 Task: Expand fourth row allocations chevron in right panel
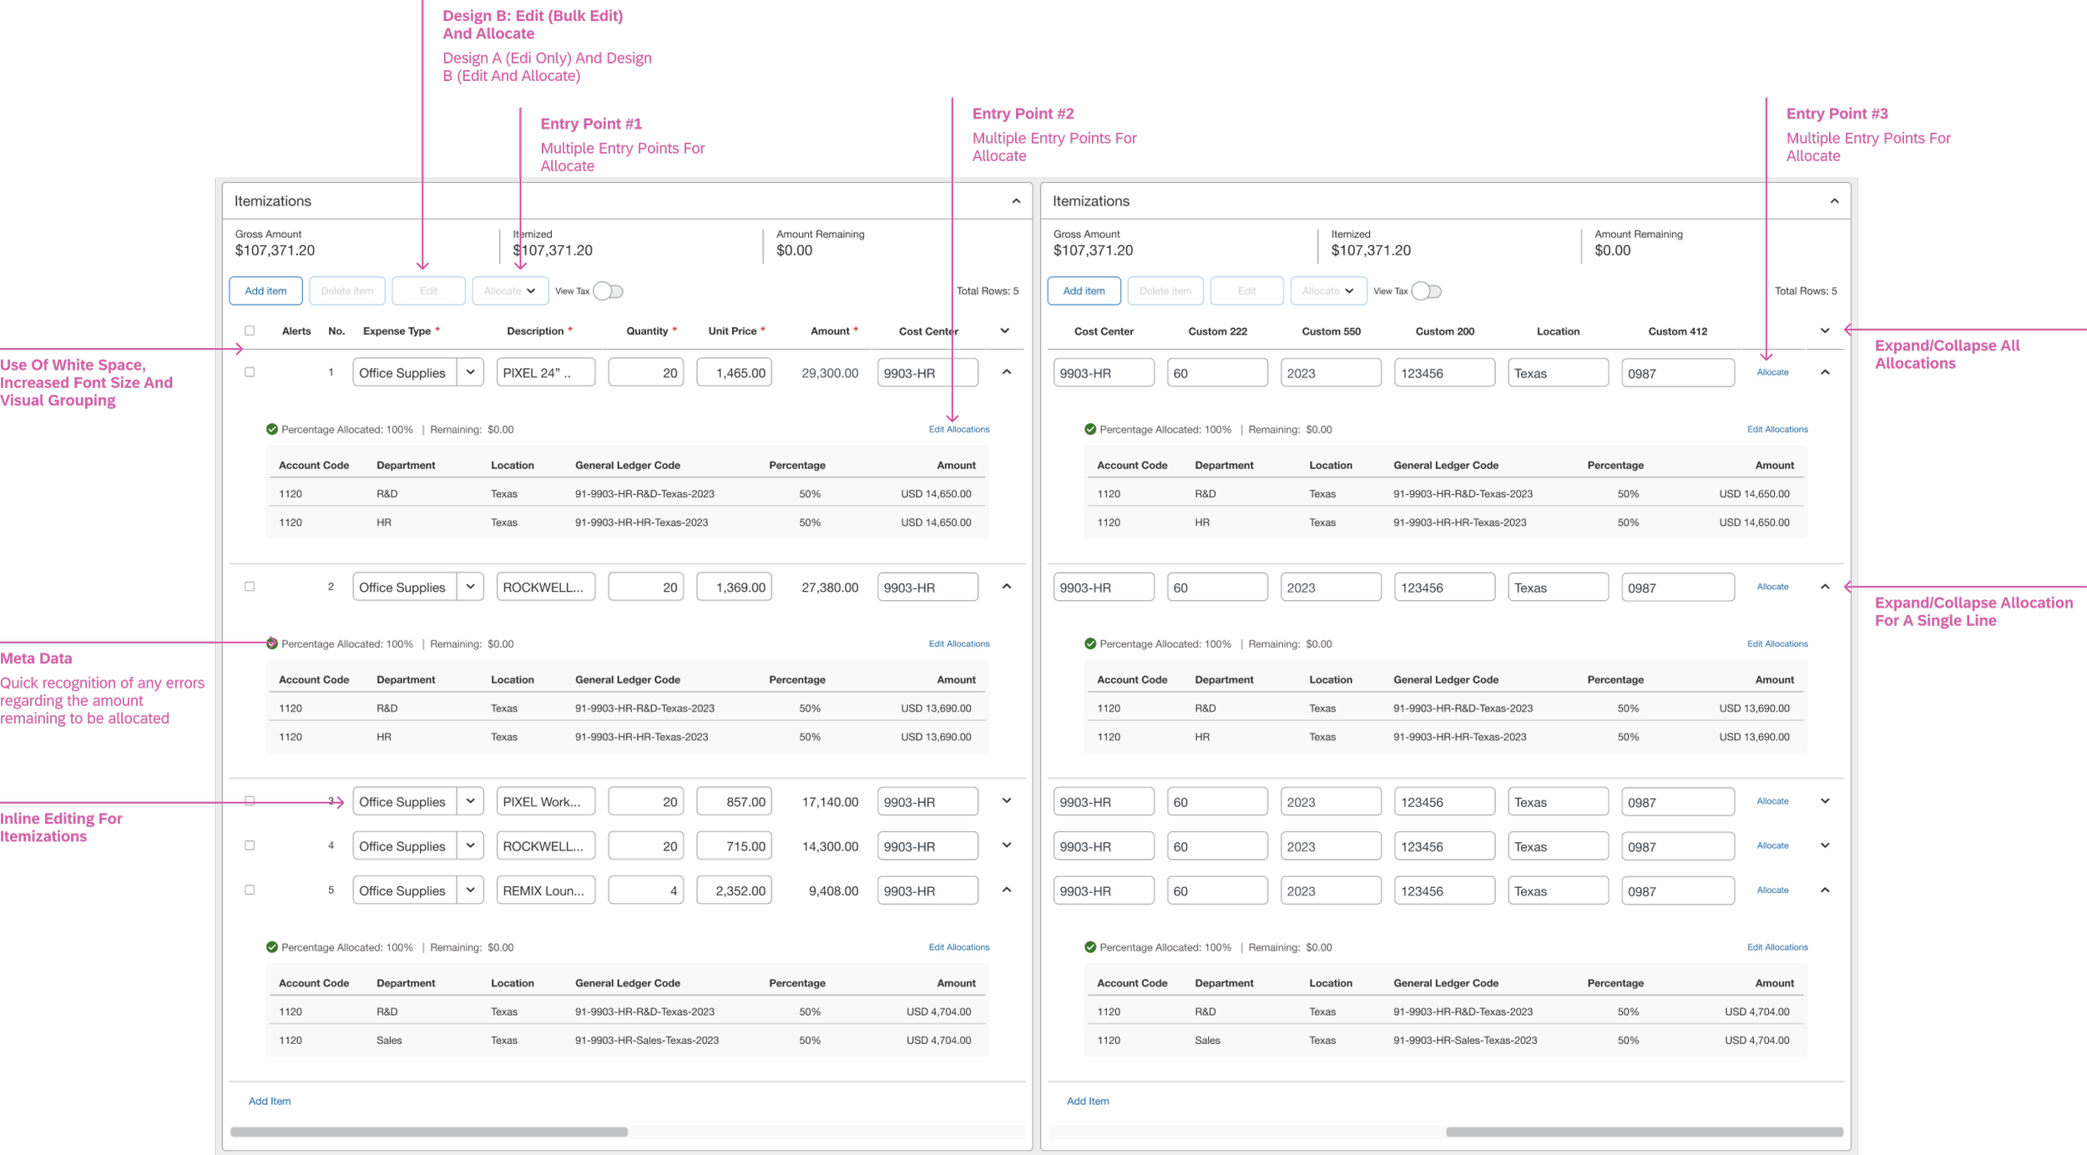click(x=1825, y=845)
